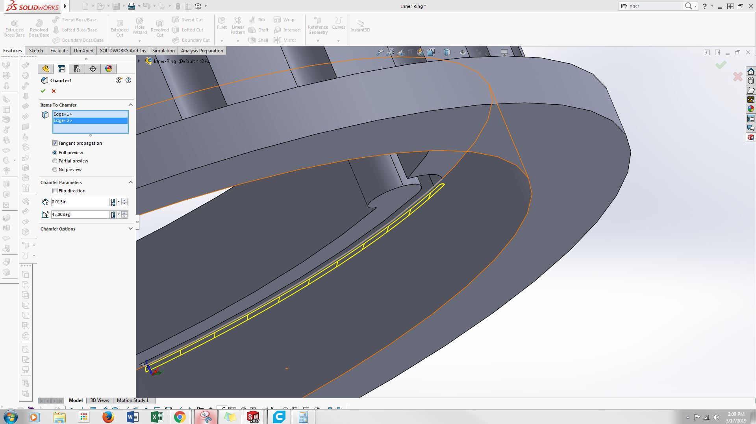Expand the Chamfer Options section

coord(131,229)
